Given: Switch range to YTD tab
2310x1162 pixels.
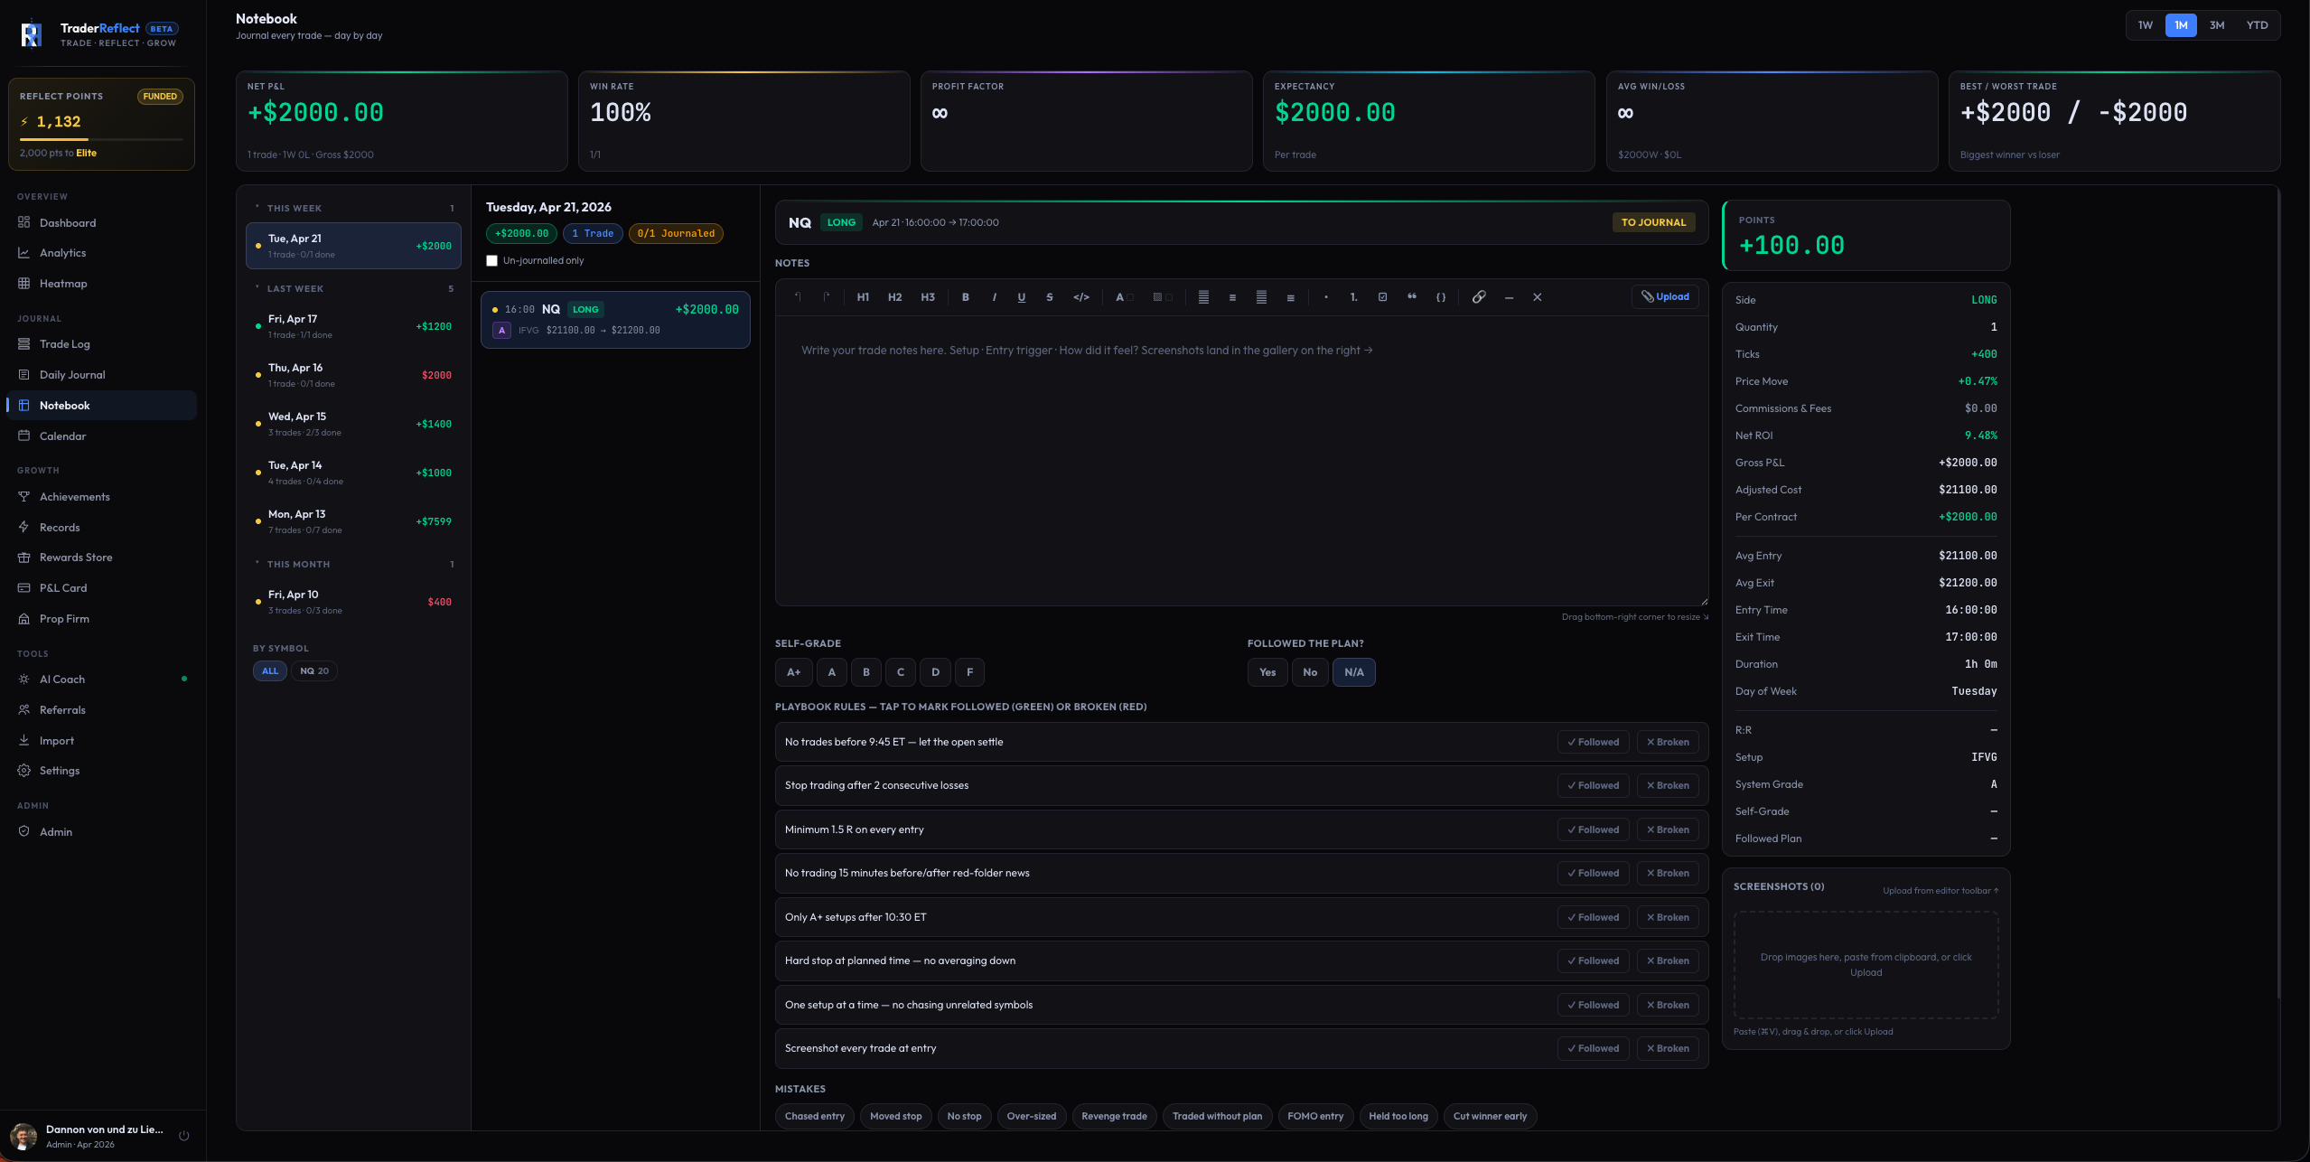Looking at the screenshot, I should click(2257, 25).
